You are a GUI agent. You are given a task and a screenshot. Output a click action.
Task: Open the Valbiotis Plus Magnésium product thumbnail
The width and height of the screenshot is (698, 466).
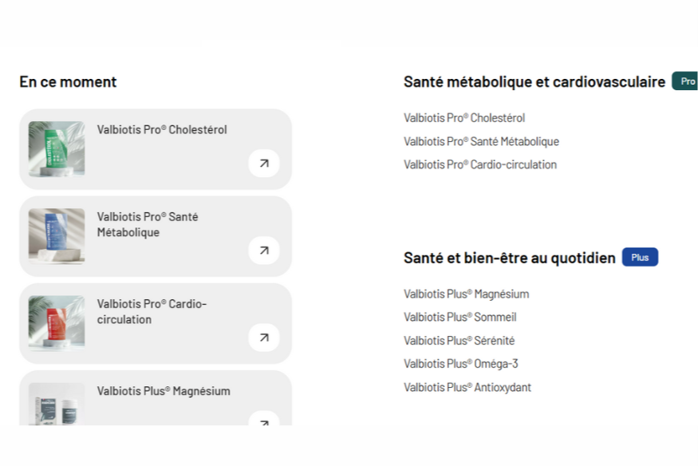tap(57, 404)
